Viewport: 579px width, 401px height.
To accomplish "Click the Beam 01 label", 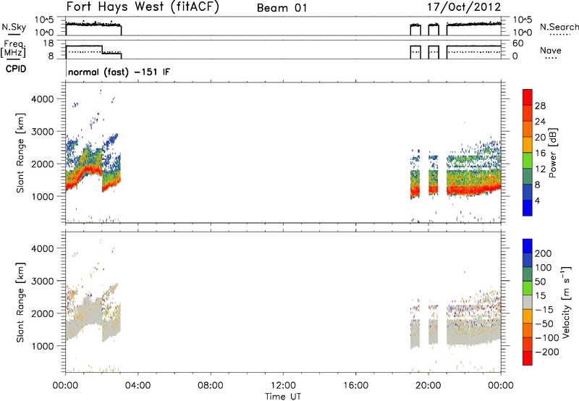I will [282, 8].
